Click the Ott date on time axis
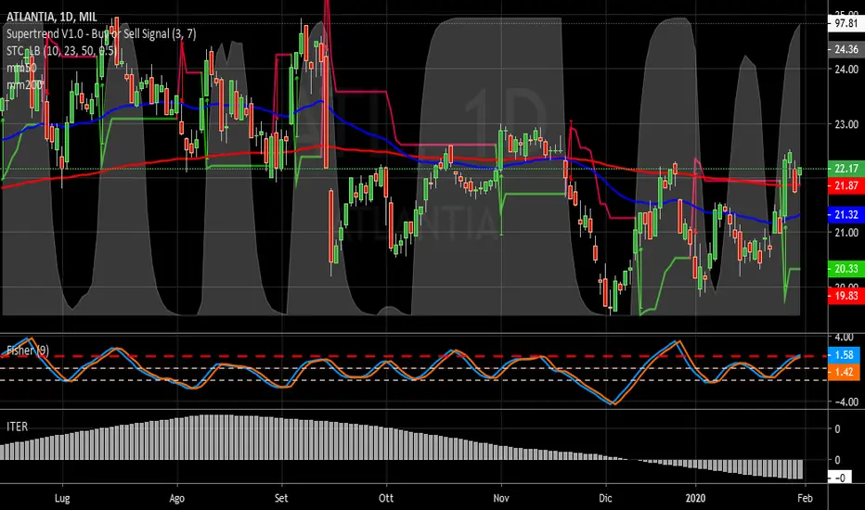The width and height of the screenshot is (865, 510). pyautogui.click(x=386, y=498)
